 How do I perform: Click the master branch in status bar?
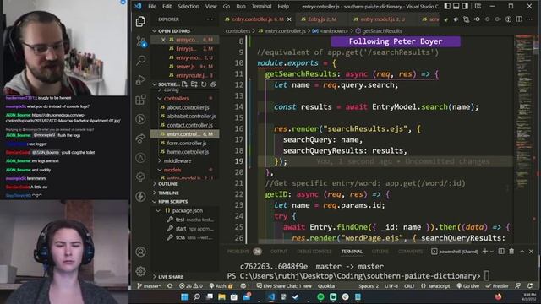(149, 285)
